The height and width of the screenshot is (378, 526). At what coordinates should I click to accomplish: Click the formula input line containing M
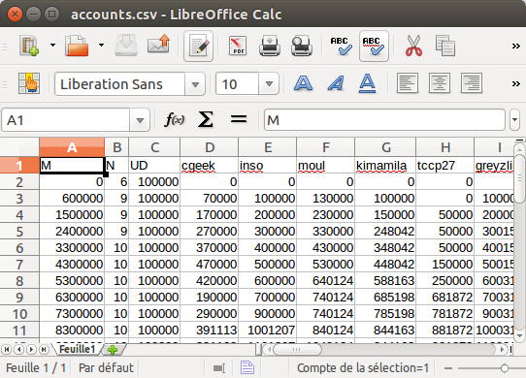coord(384,120)
